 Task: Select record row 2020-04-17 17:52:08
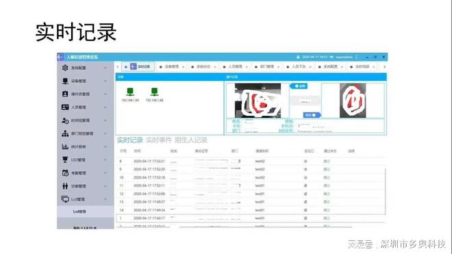pos(251,194)
